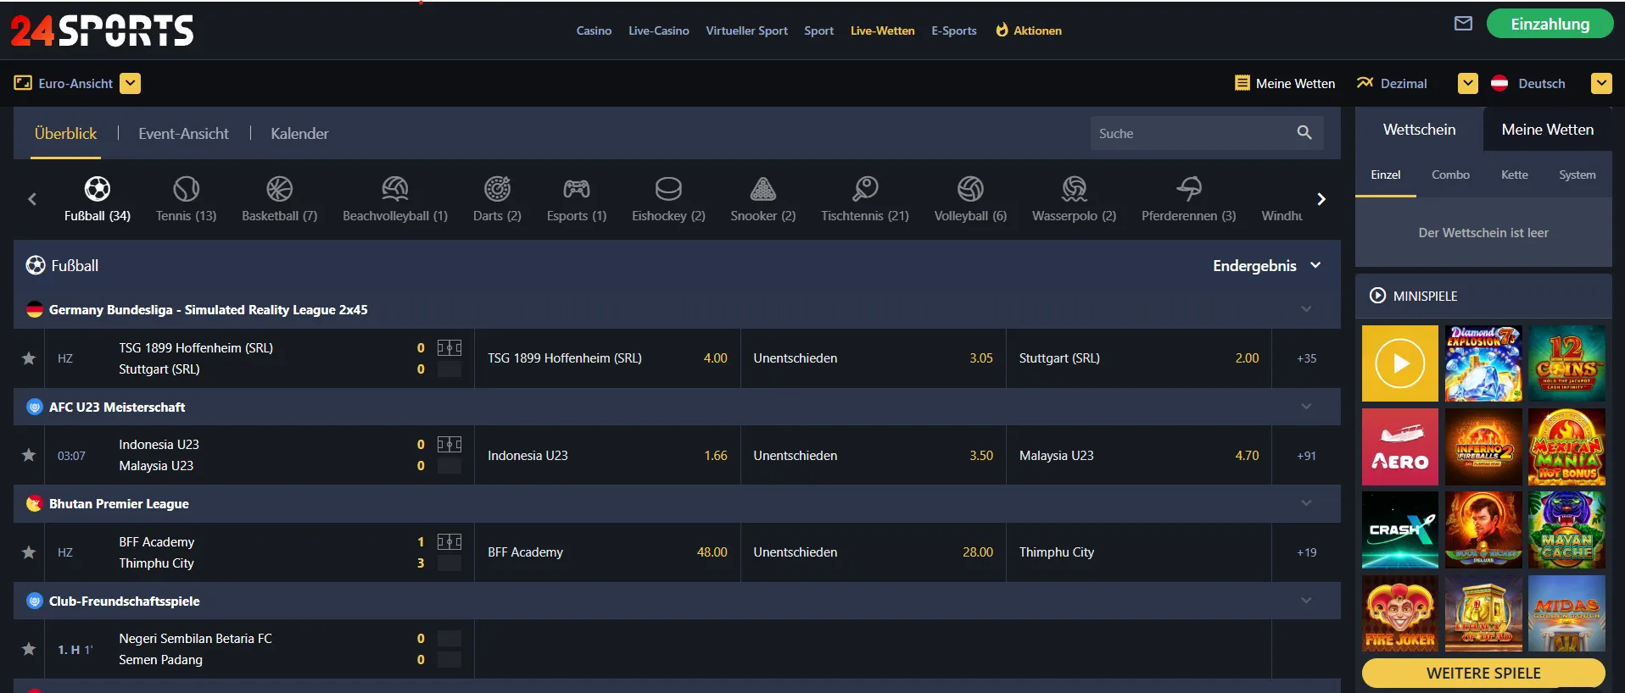Open Mayan Cache mini game

pos(1566,529)
